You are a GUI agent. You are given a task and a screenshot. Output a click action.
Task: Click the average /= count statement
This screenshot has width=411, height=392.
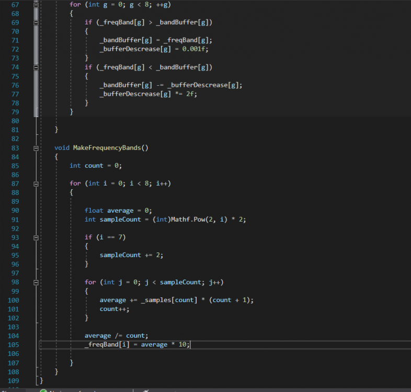[114, 336]
